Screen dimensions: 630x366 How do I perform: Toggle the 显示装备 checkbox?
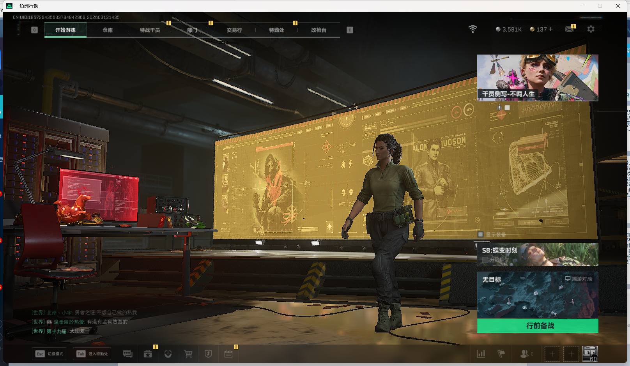[x=481, y=234]
